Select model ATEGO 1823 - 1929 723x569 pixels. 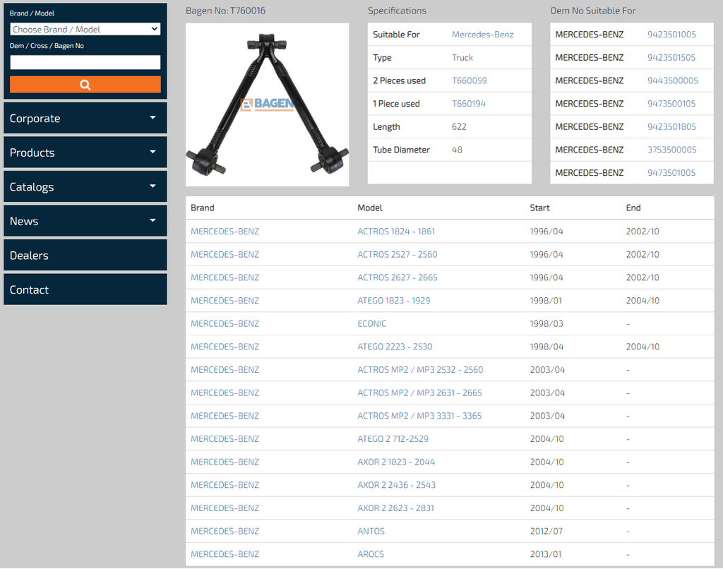click(394, 301)
